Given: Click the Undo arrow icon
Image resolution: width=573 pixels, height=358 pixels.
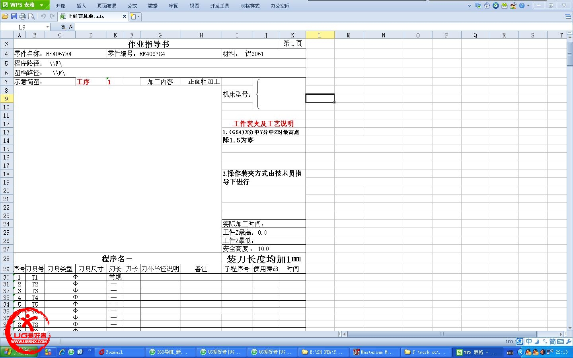Looking at the screenshot, I should pyautogui.click(x=43, y=16).
